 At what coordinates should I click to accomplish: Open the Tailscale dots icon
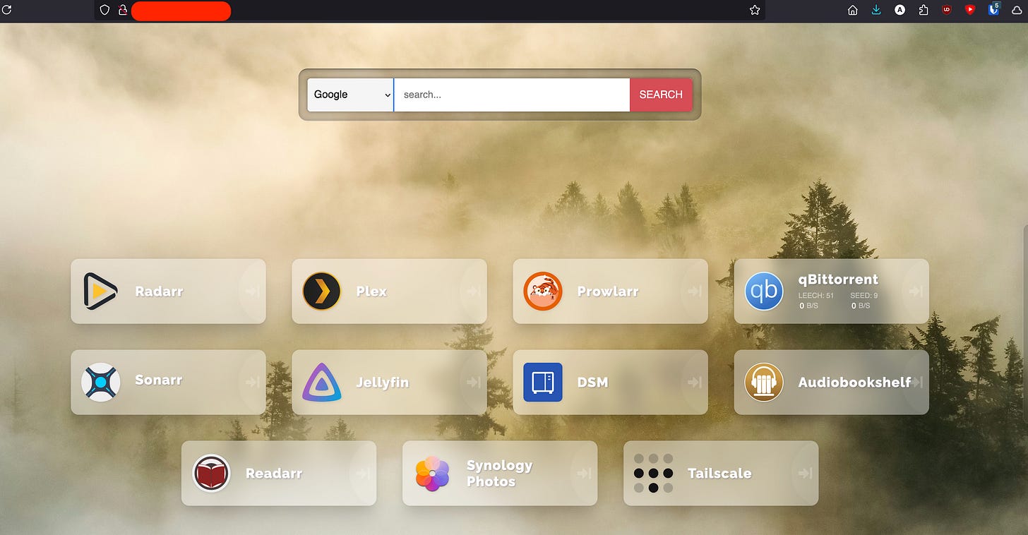pos(653,473)
